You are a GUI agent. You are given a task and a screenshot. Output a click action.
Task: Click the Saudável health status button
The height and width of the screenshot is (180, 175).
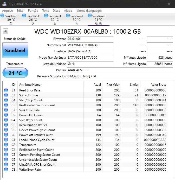click(15, 50)
